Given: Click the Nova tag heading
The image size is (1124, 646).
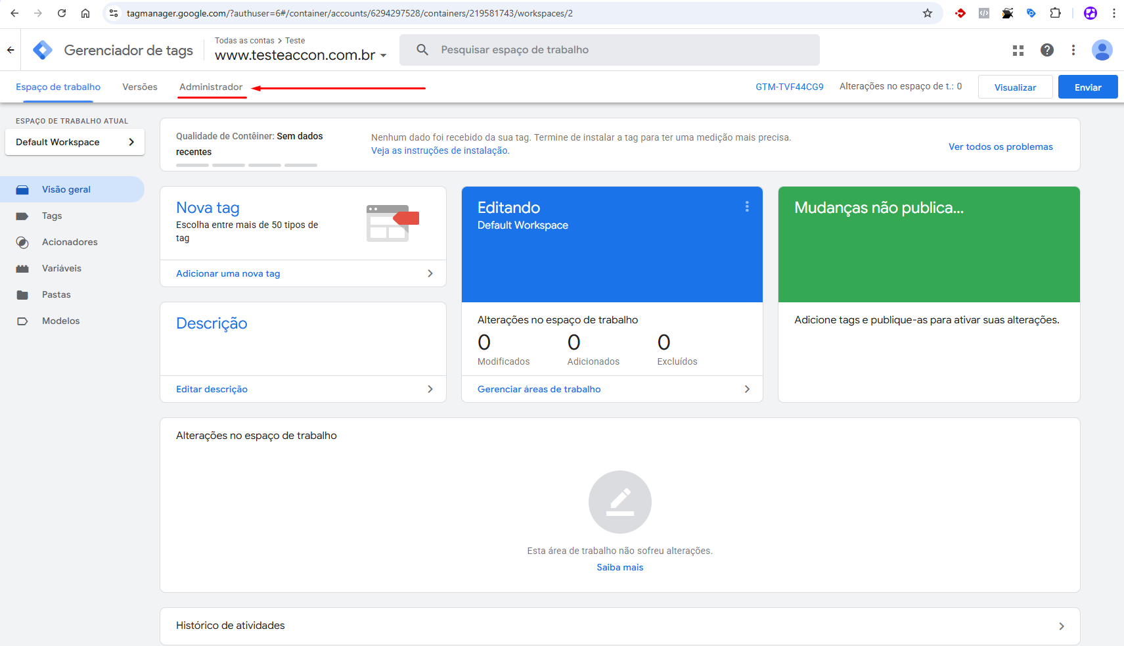Looking at the screenshot, I should tap(208, 208).
